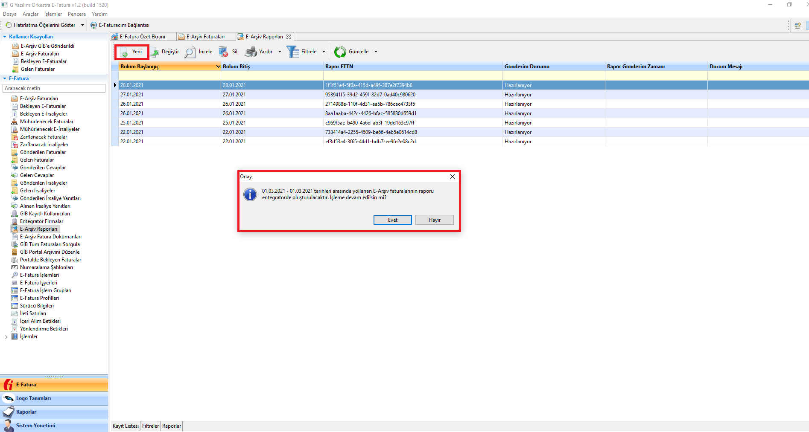Open the Araçlar menu
This screenshot has width=809, height=432.
pyautogui.click(x=30, y=14)
